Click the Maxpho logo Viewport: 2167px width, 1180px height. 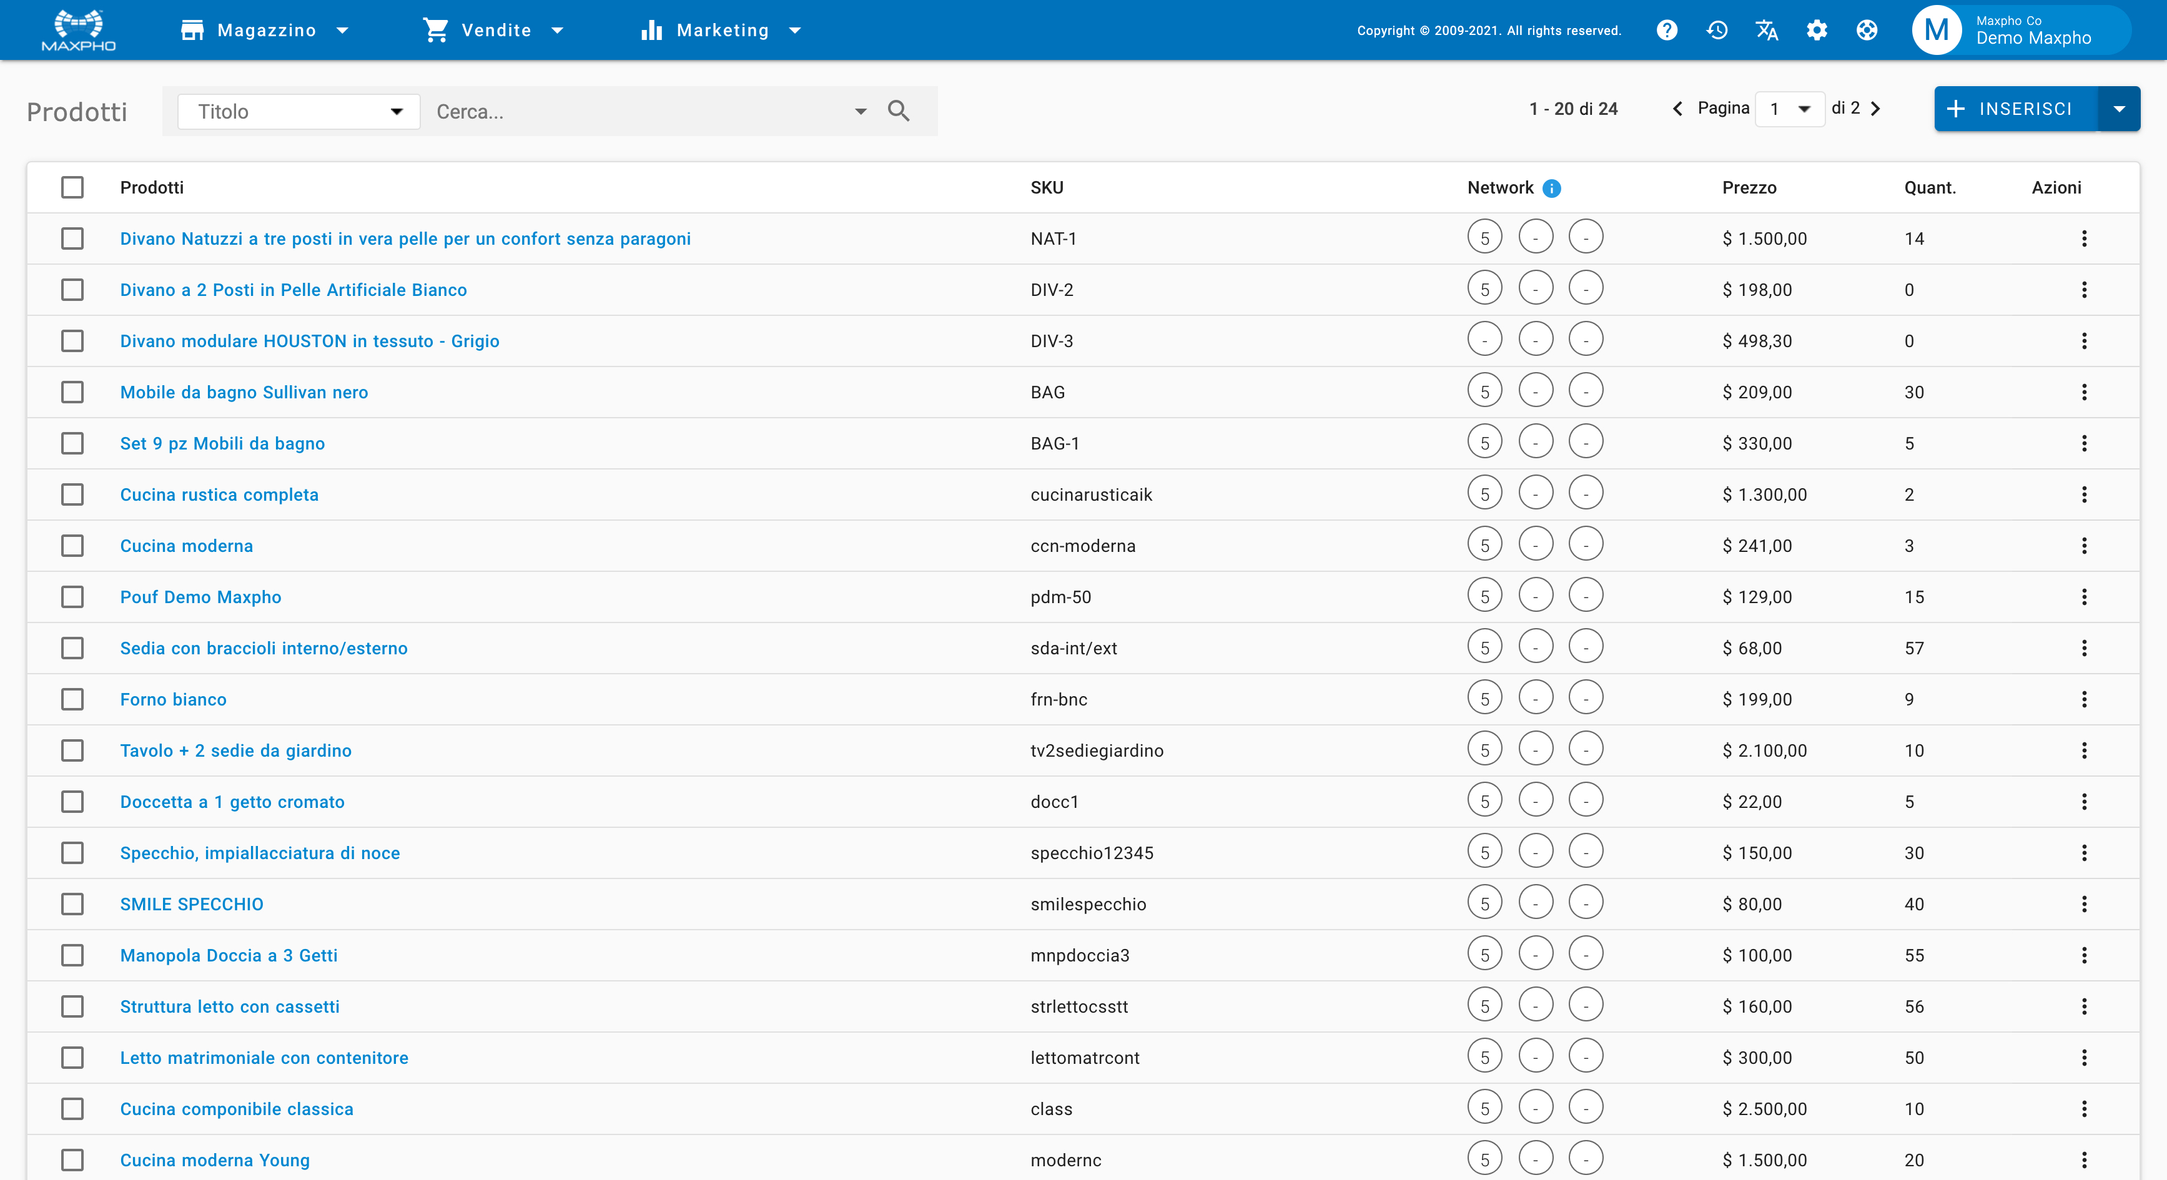(x=78, y=29)
